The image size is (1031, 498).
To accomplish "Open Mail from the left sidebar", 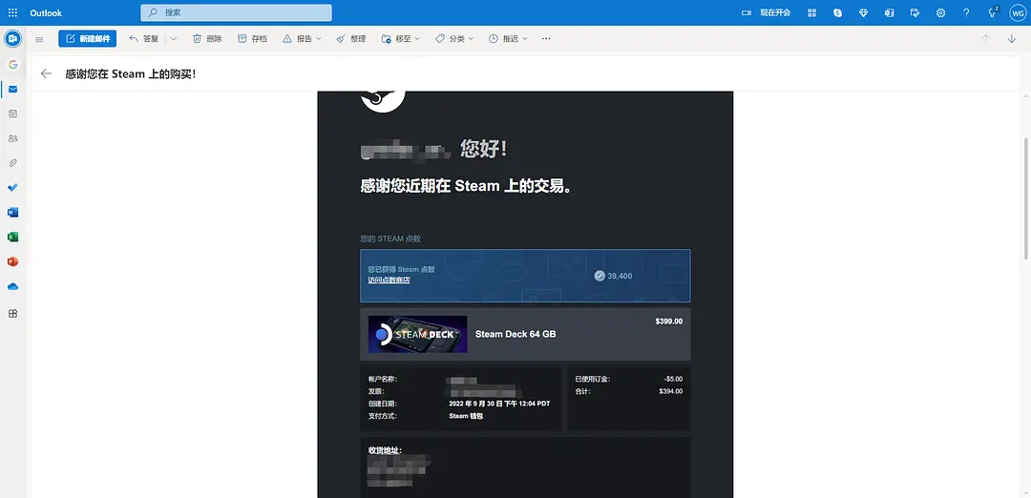I will pyautogui.click(x=12, y=90).
